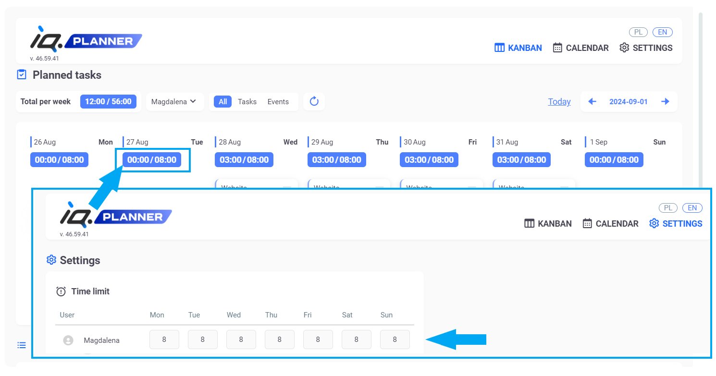This screenshot has width=716, height=376.
Task: Switch filter to Tasks
Action: [x=247, y=102]
